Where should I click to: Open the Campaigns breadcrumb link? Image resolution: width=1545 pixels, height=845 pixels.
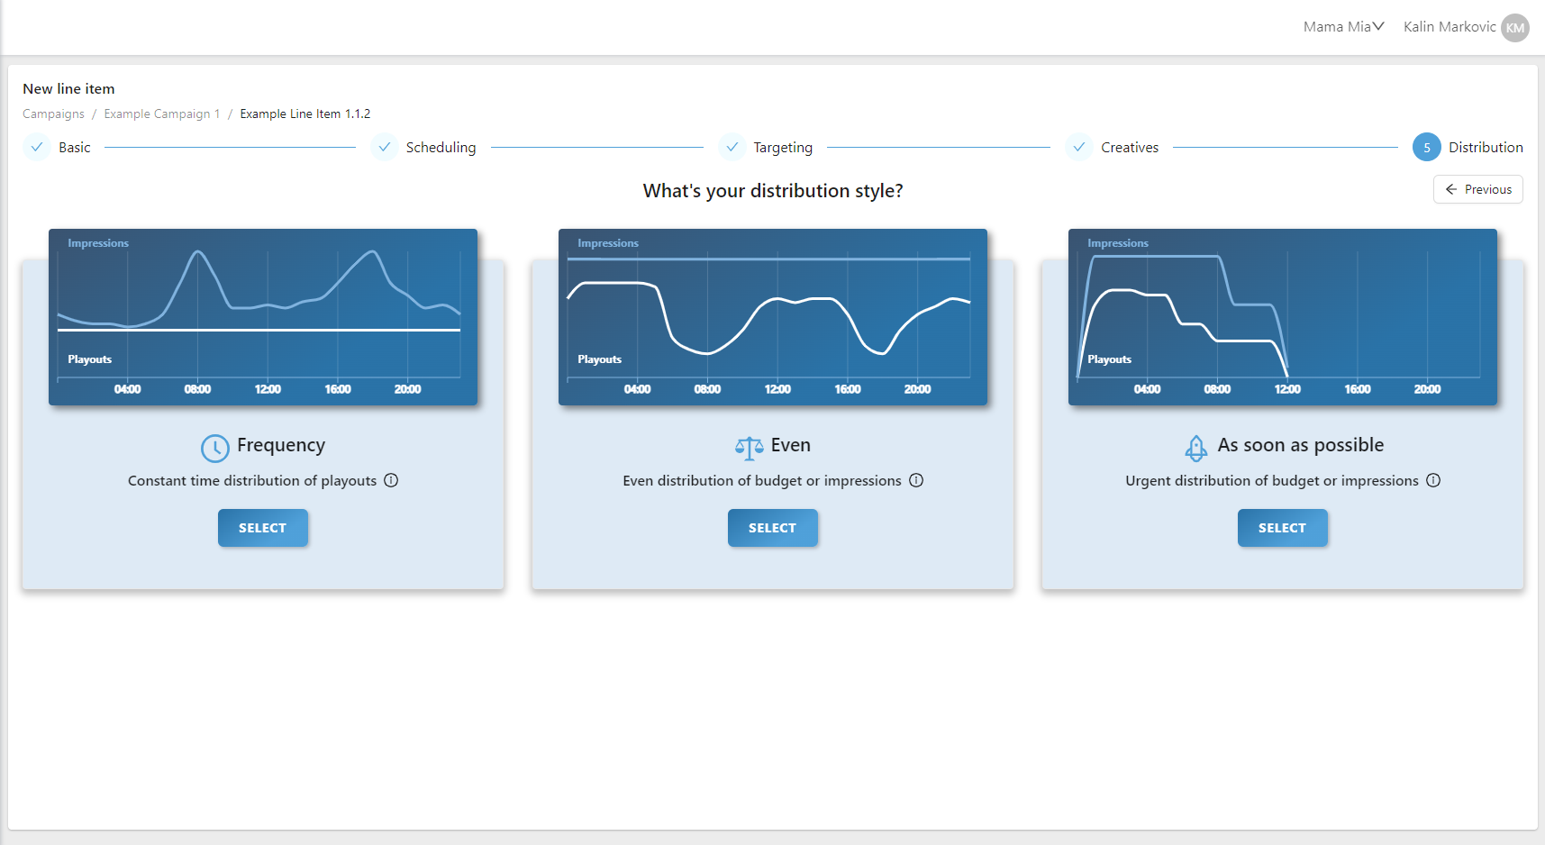(x=53, y=114)
